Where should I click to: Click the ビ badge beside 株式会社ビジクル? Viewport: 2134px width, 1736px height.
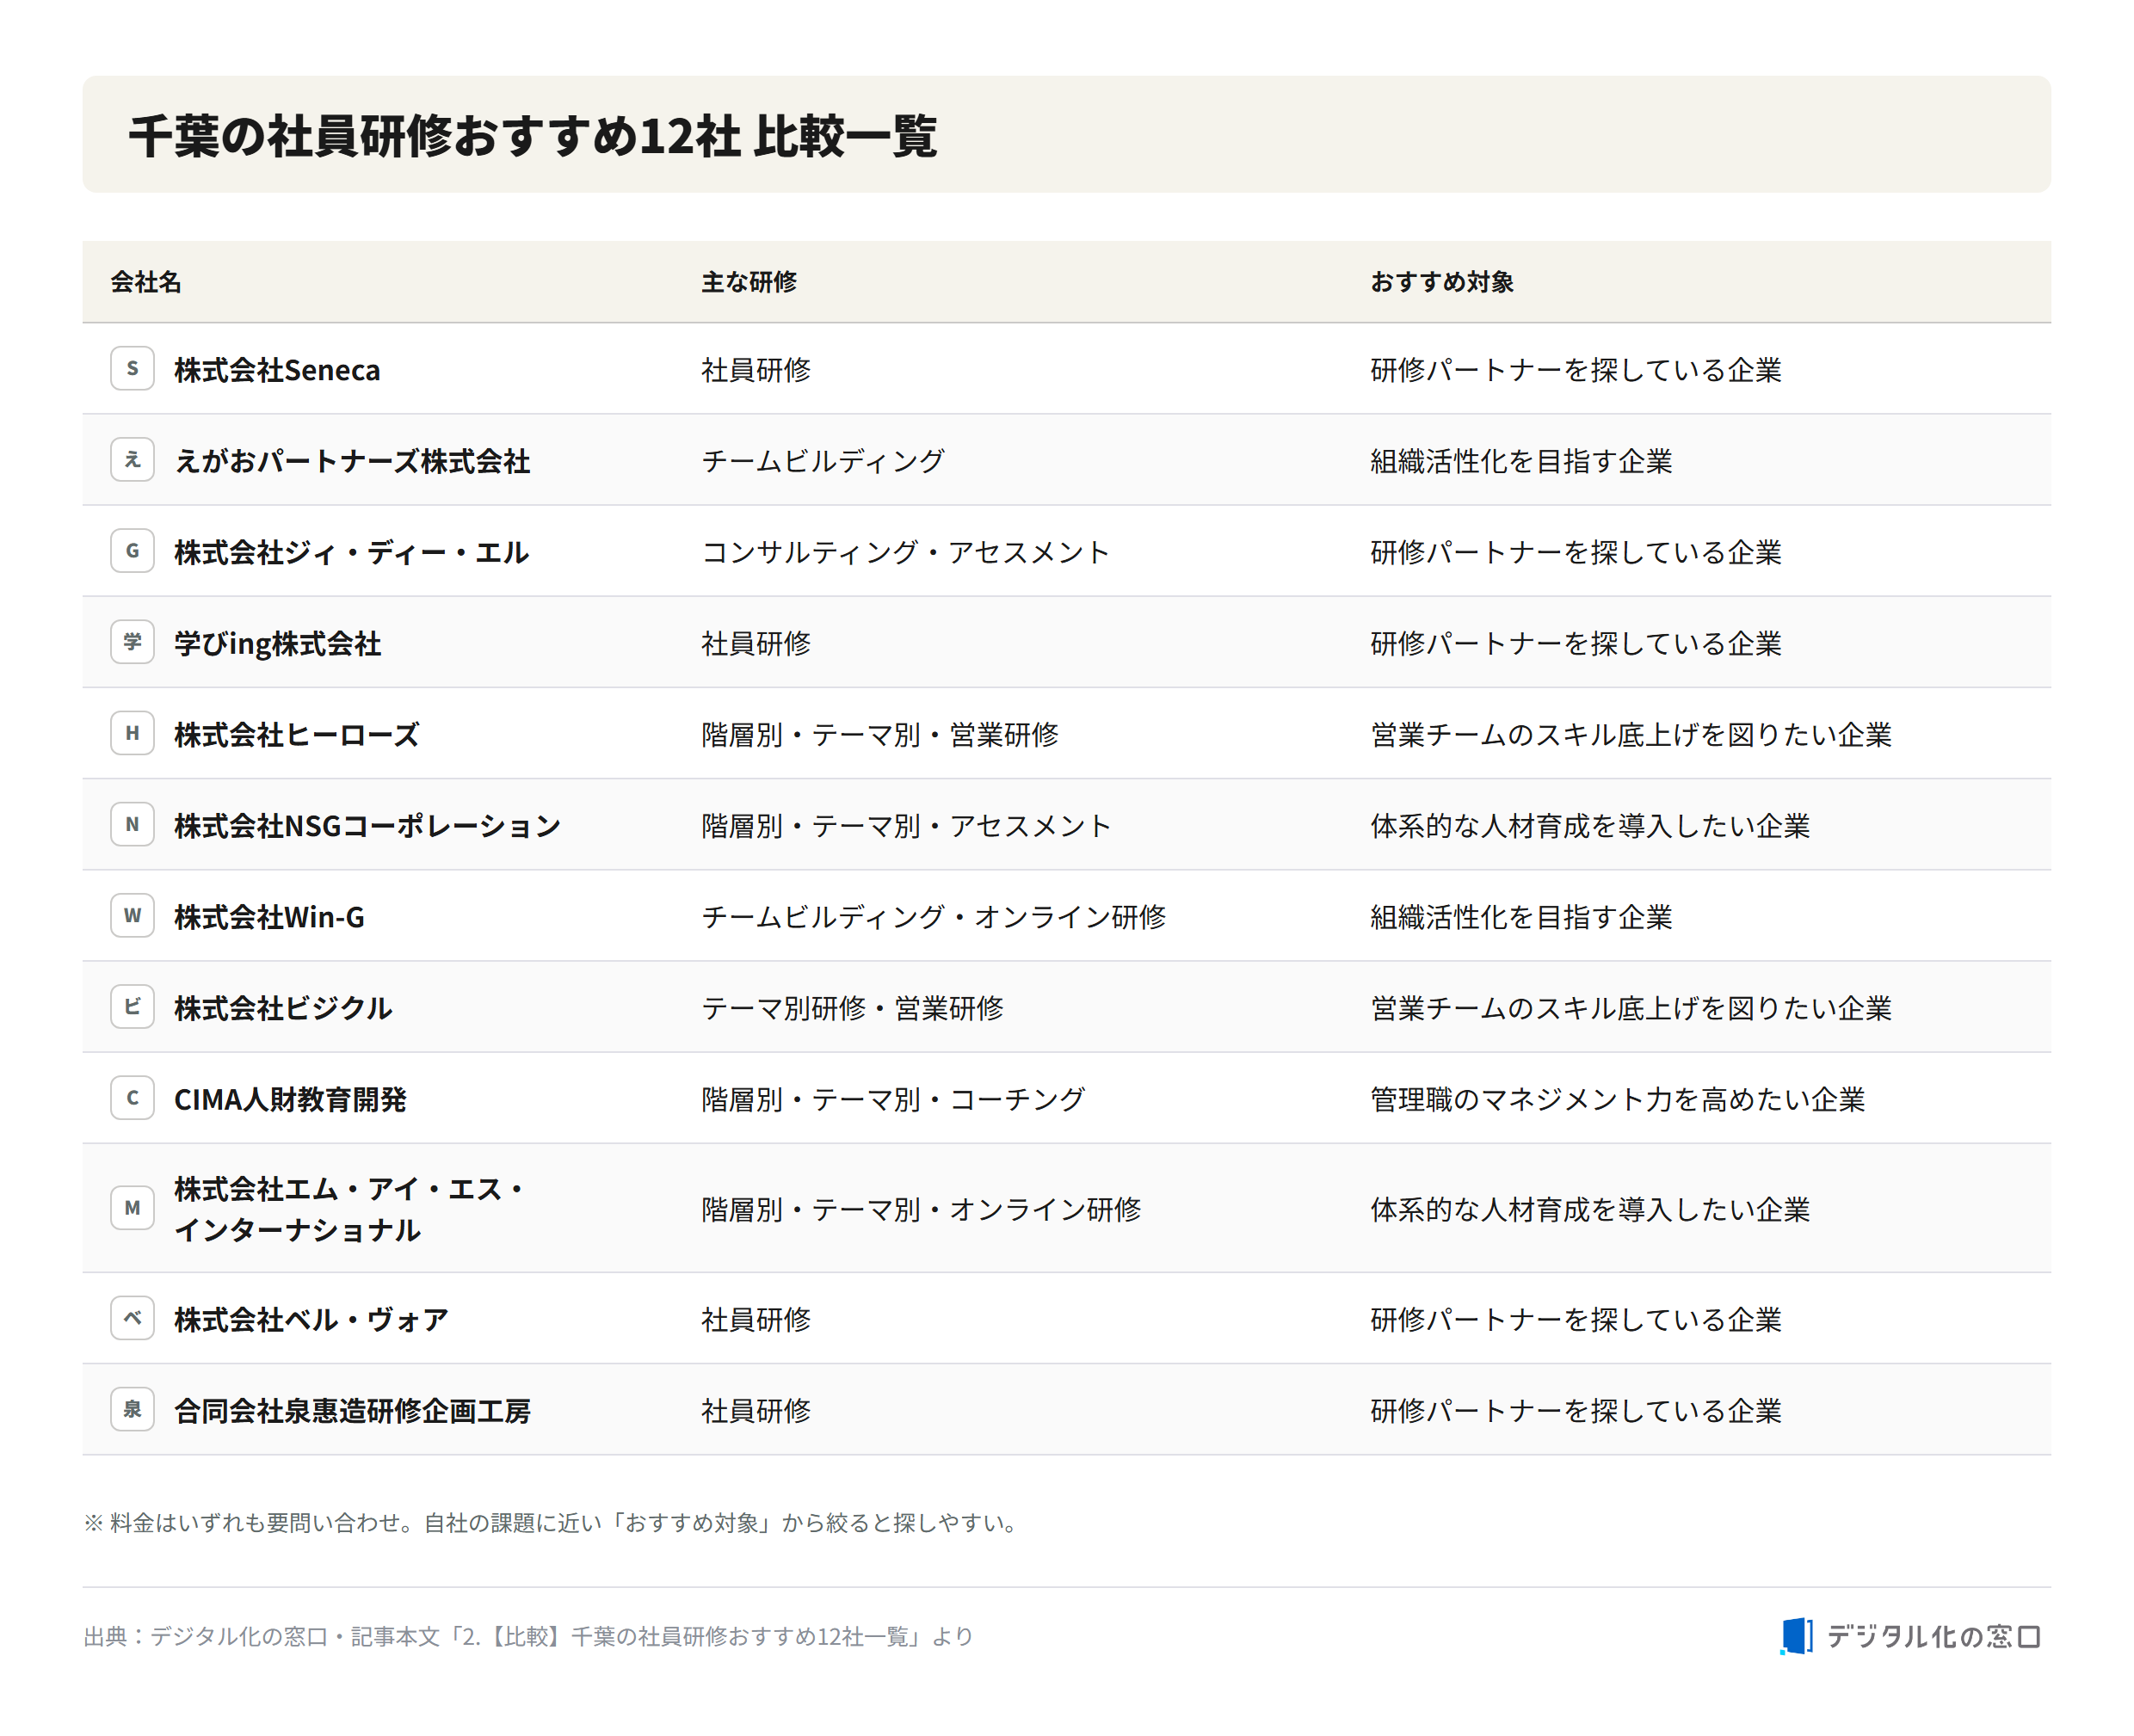point(132,1006)
